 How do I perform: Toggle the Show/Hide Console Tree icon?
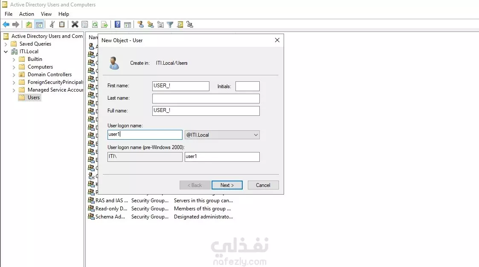39,24
